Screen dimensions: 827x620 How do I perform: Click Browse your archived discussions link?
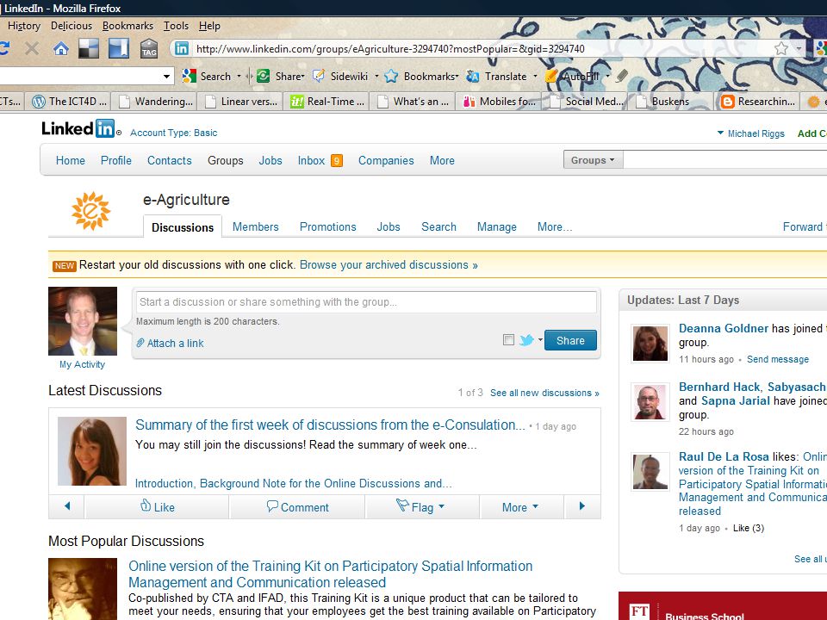[389, 264]
